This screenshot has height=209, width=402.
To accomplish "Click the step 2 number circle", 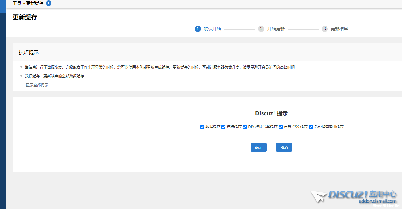I will [x=261, y=29].
